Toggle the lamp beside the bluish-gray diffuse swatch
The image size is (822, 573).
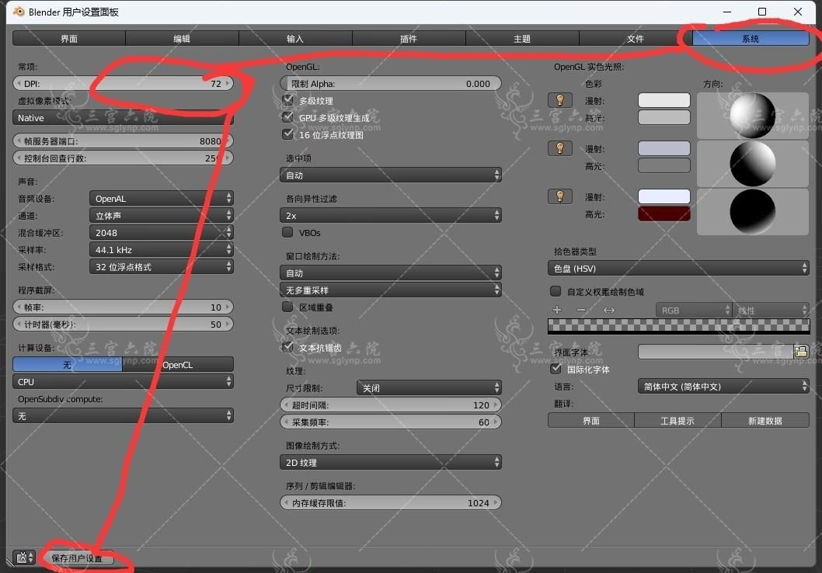coord(560,148)
